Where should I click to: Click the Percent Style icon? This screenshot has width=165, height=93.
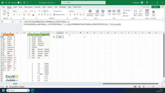coord(75,14)
